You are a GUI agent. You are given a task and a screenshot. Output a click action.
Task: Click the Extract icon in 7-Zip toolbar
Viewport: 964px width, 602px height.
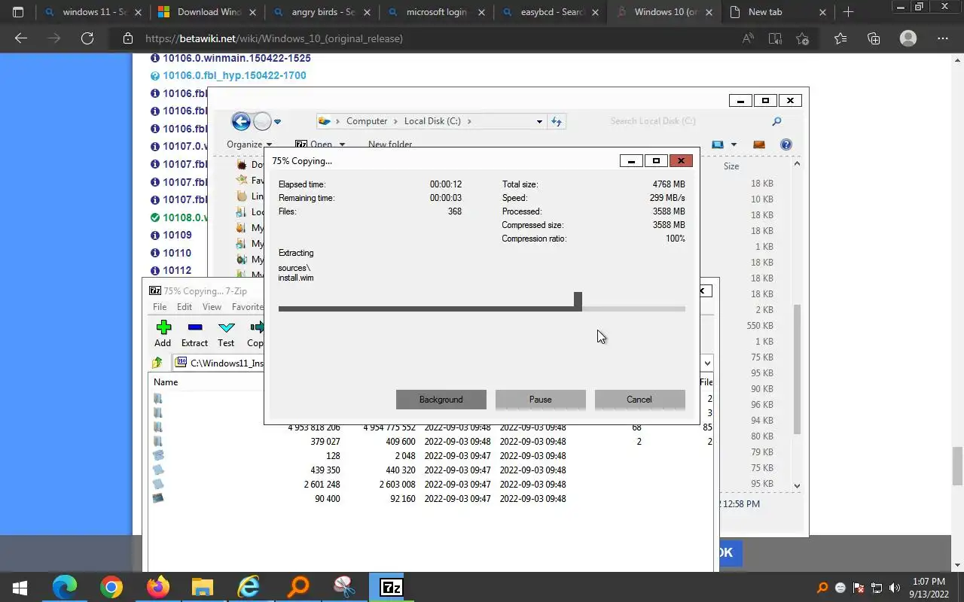click(x=194, y=327)
